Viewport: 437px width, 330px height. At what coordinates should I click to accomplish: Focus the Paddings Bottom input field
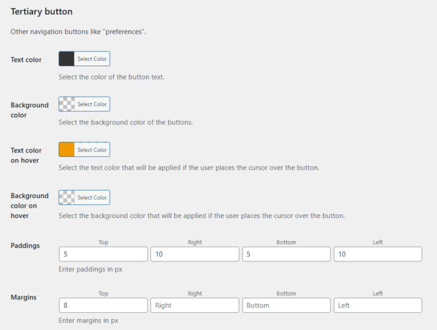[286, 254]
